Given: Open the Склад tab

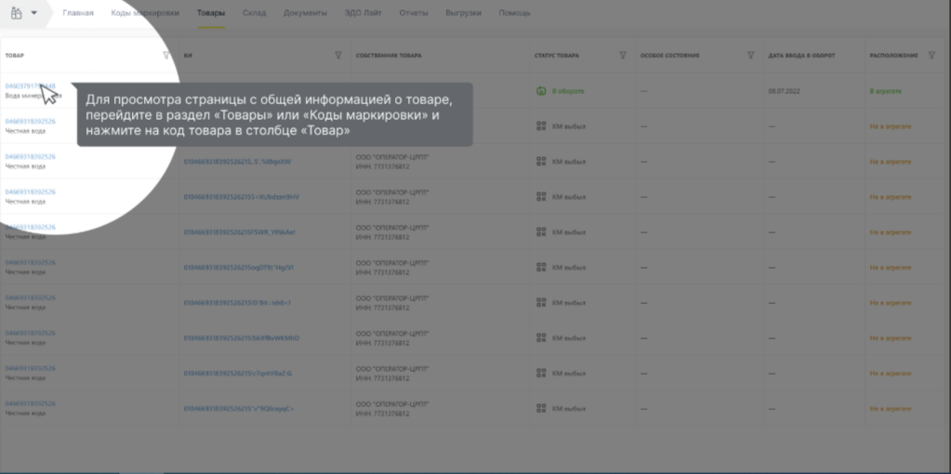Looking at the screenshot, I should point(254,13).
